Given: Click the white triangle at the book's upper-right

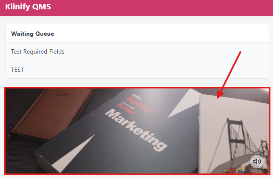Looking at the screenshot, I should click(x=184, y=103).
